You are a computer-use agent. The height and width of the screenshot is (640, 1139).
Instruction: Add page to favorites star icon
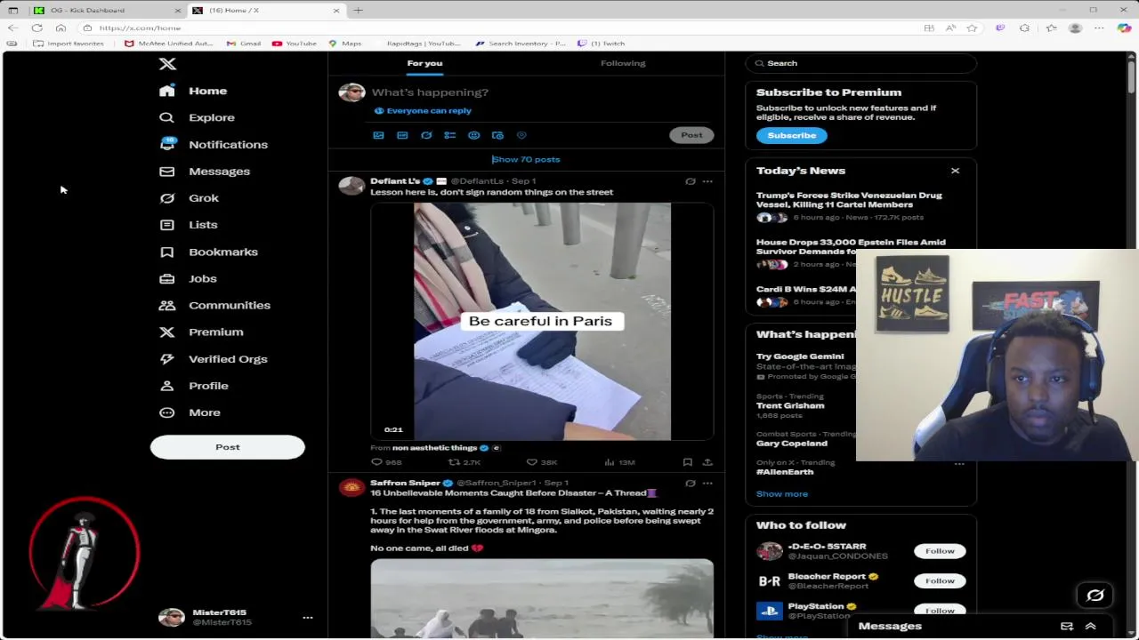972,28
